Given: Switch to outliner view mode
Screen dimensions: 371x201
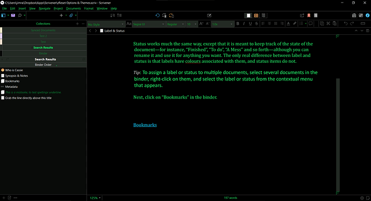Looking at the screenshot, I should pyautogui.click(x=263, y=16).
